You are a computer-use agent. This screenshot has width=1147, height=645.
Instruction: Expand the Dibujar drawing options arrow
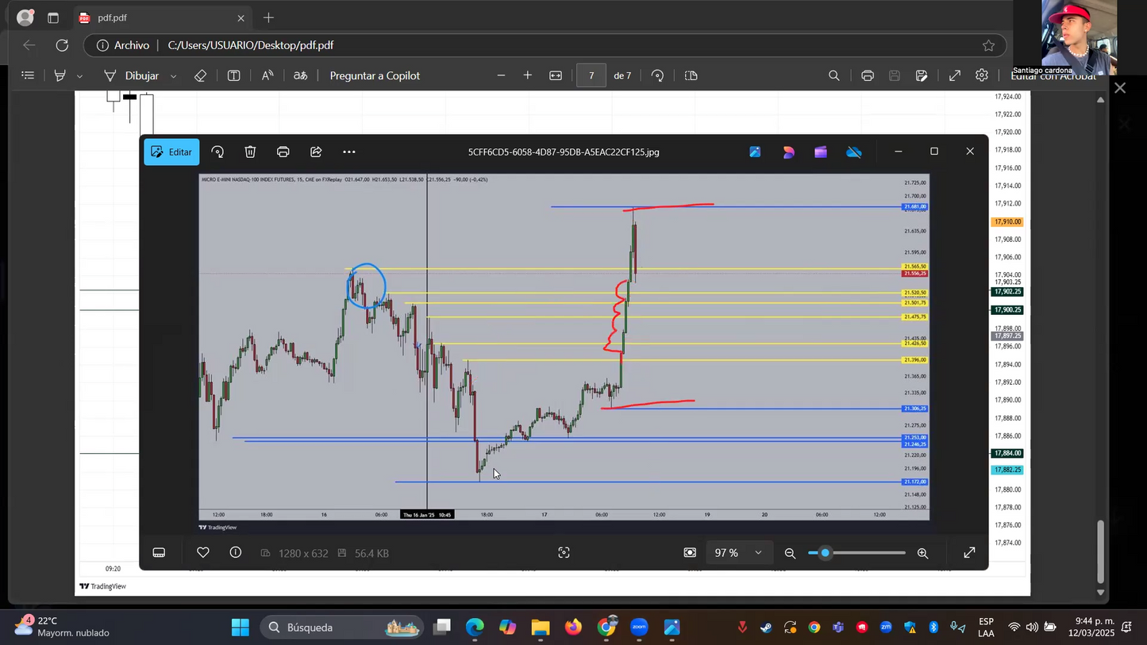(x=173, y=76)
